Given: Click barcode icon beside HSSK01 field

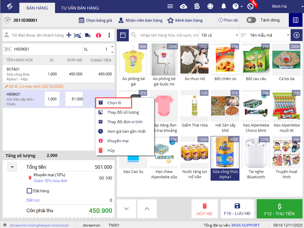Looking at the screenshot, I should pos(8,49).
